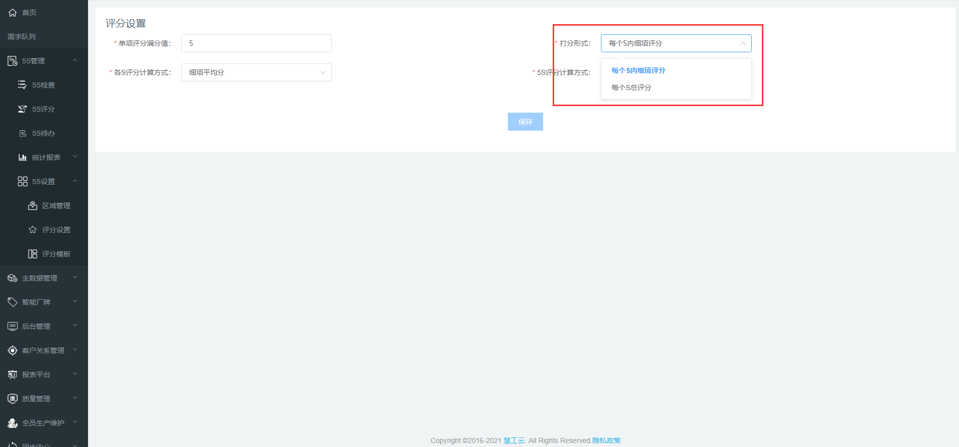Click the 评分设置 star icon
This screenshot has width=959, height=447.
click(33, 230)
